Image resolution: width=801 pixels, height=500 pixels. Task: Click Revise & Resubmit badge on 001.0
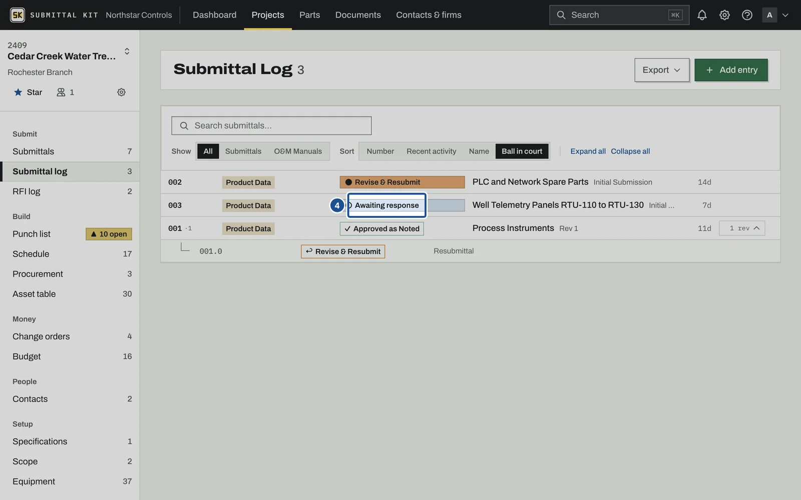point(343,251)
